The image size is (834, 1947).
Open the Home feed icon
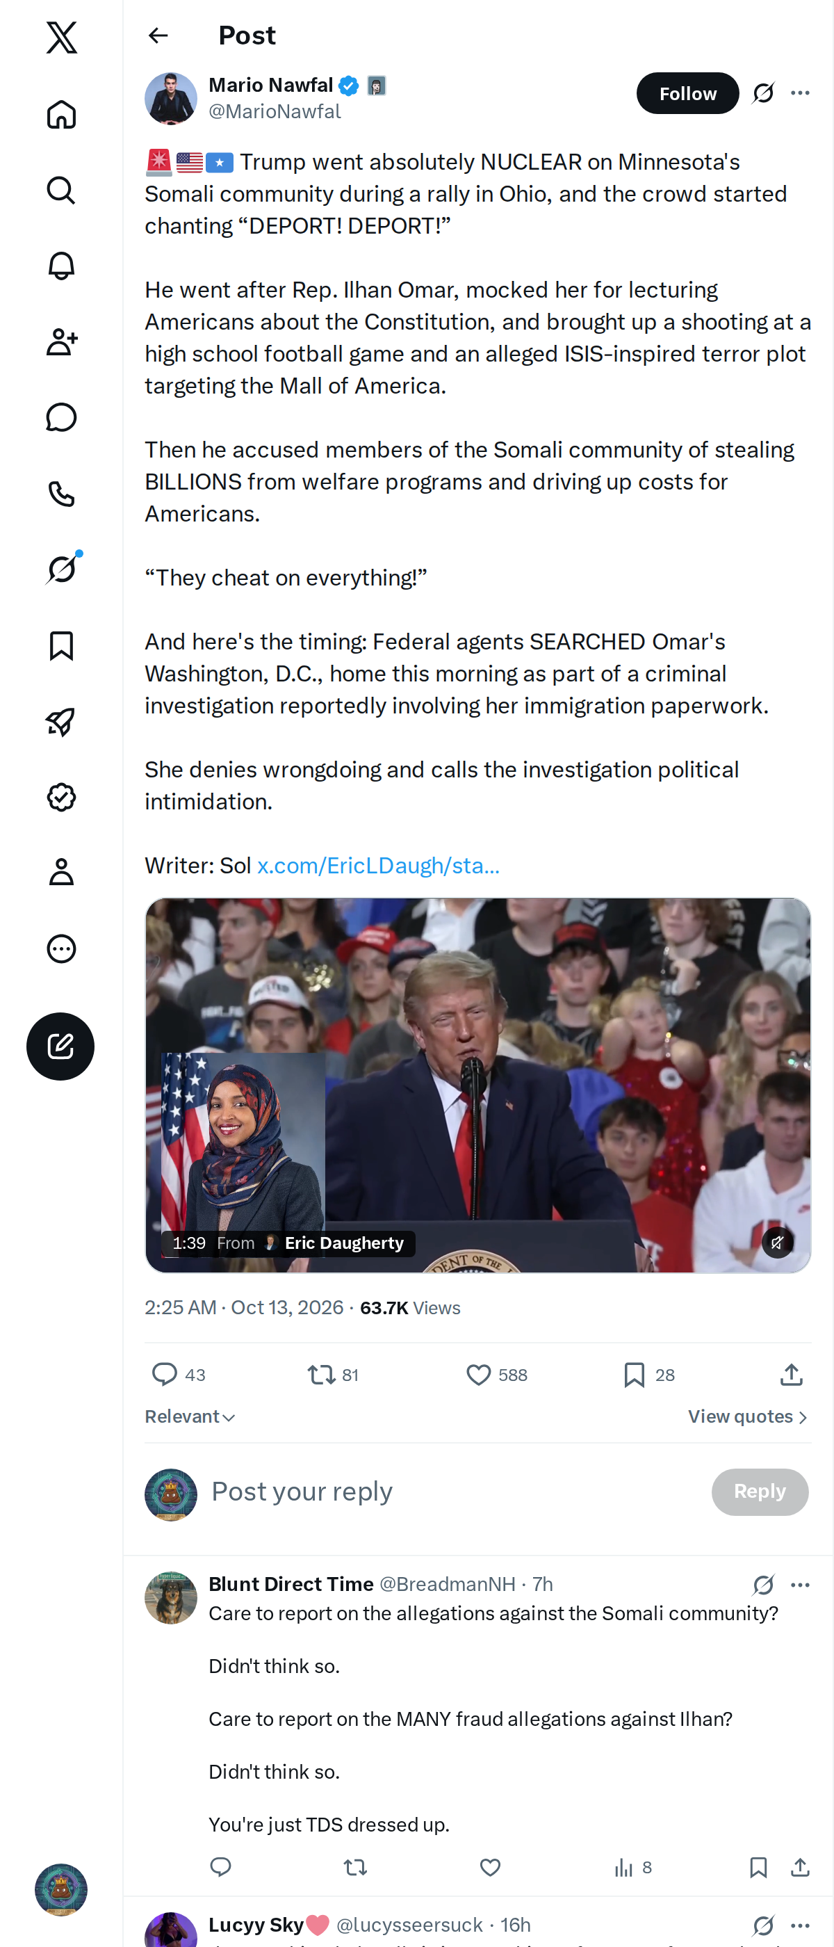pyautogui.click(x=61, y=115)
